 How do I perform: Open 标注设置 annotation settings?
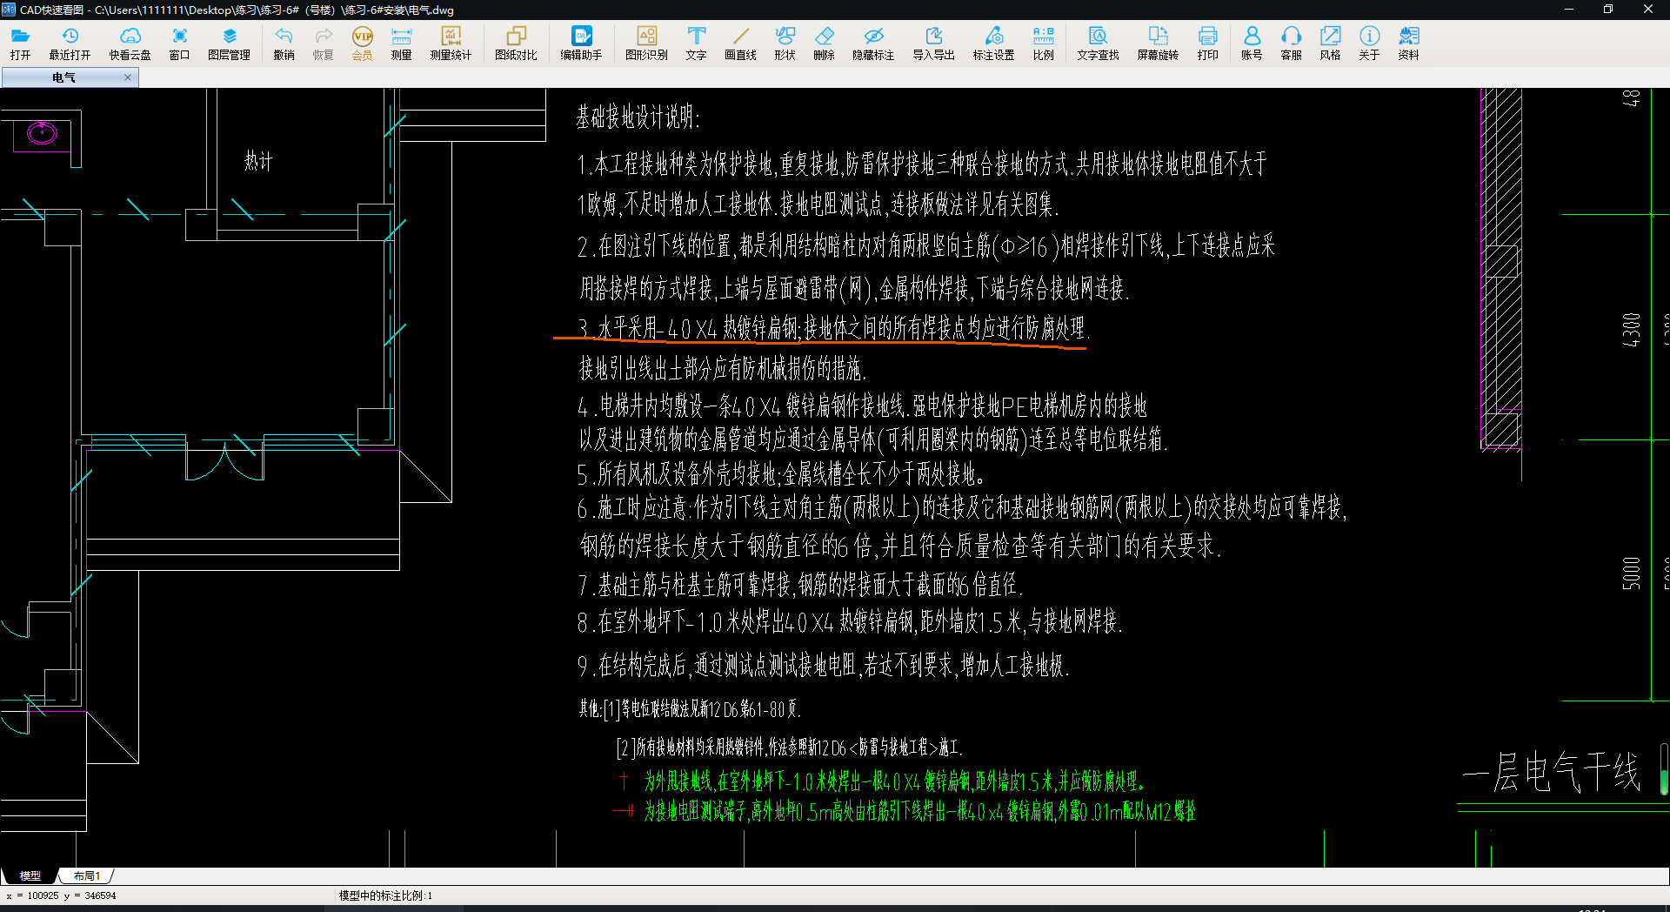993,43
